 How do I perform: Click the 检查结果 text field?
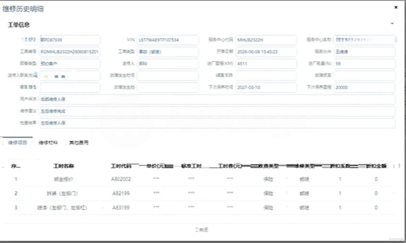217,123
